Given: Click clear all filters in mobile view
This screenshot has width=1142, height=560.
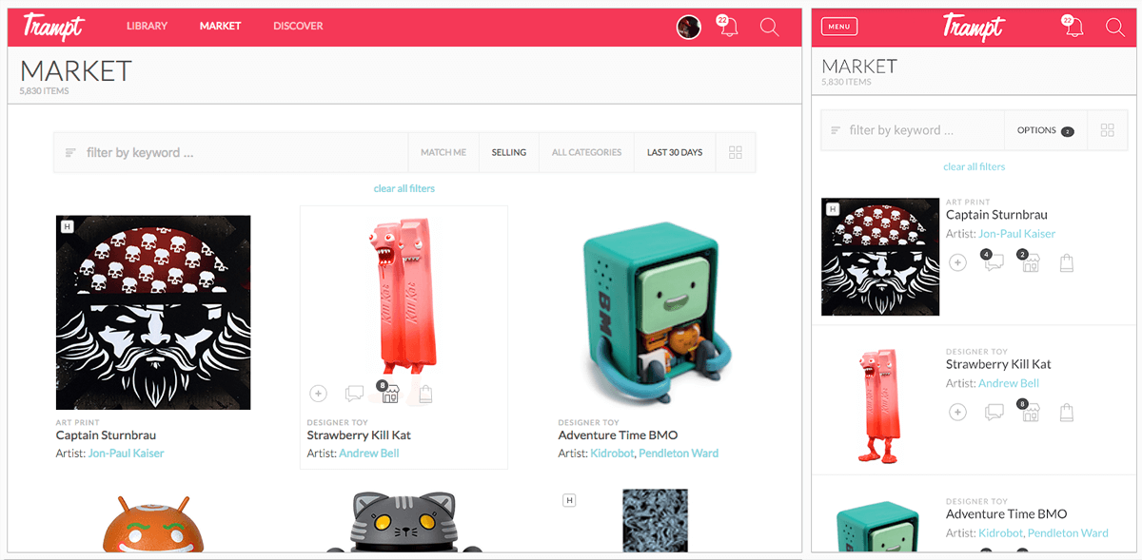Looking at the screenshot, I should pyautogui.click(x=975, y=166).
